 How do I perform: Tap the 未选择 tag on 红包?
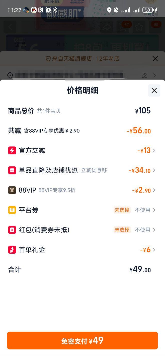pyautogui.click(x=122, y=230)
